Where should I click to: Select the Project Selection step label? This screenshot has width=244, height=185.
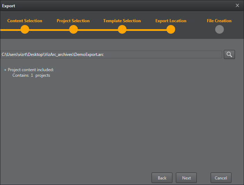point(73,21)
